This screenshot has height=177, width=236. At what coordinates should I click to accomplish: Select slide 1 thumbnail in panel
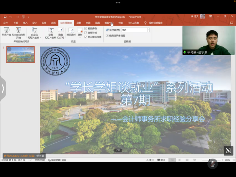tap(20, 55)
